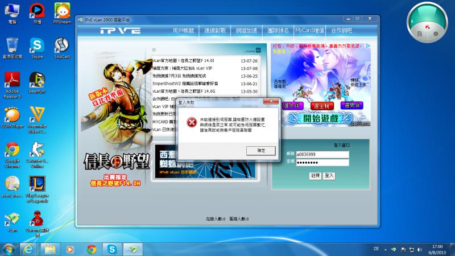The height and width of the screenshot is (256, 455).
Task: Open the Freemake Video Converter desktop icon
Action: [37, 120]
